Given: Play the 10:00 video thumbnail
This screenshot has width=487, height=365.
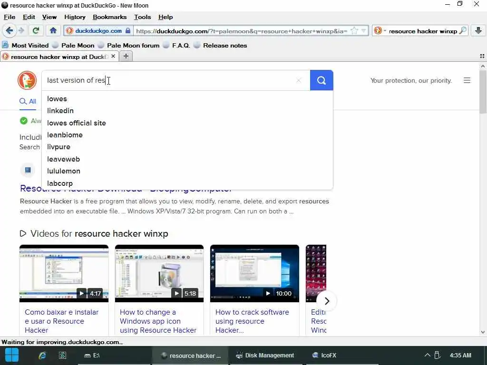Looking at the screenshot, I should 255,273.
